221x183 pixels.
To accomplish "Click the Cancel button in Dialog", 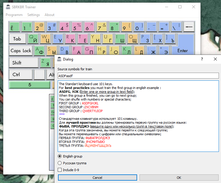I will (97, 178).
